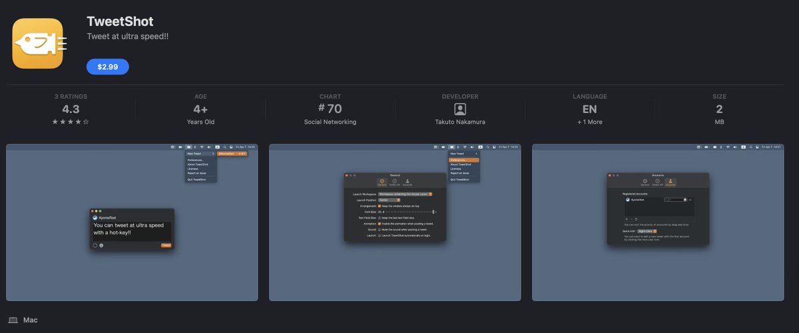This screenshot has height=333, width=799.
Task: Click the Spotlight search icon in third screenshot
Action: 751,147
